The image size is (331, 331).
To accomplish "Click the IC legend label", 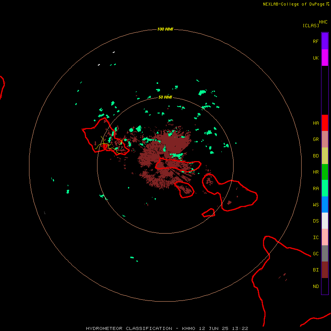I will 316,238.
